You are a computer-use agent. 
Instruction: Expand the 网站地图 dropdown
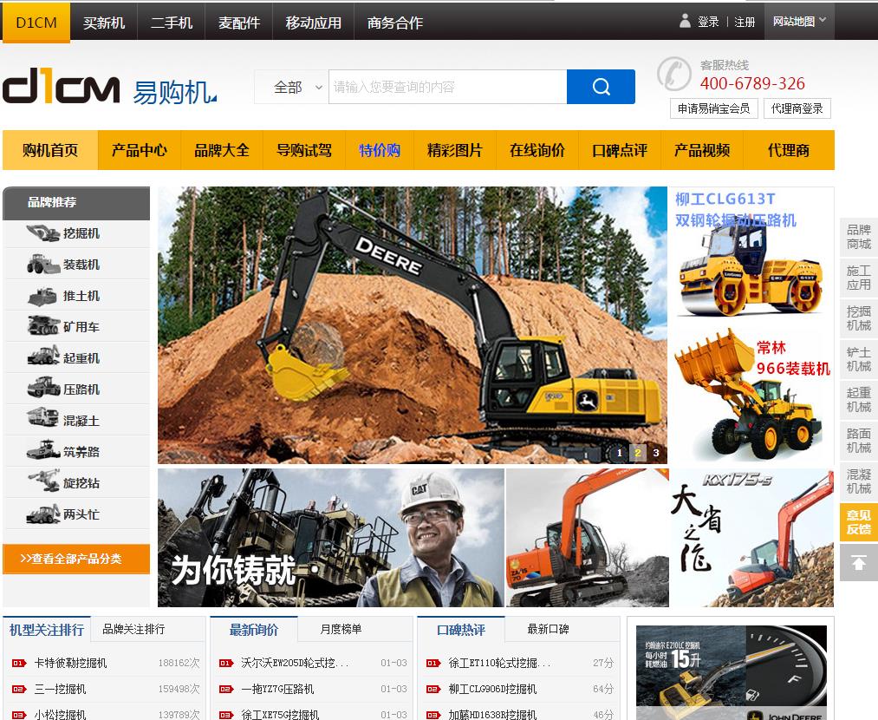(x=799, y=22)
